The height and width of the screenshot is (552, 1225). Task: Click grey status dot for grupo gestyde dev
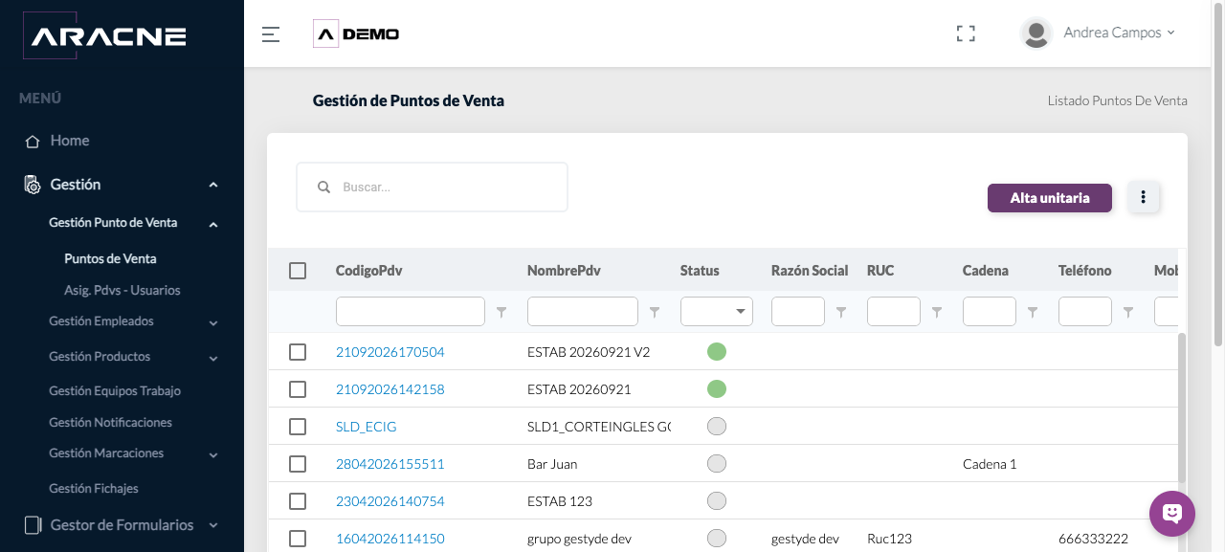click(717, 539)
